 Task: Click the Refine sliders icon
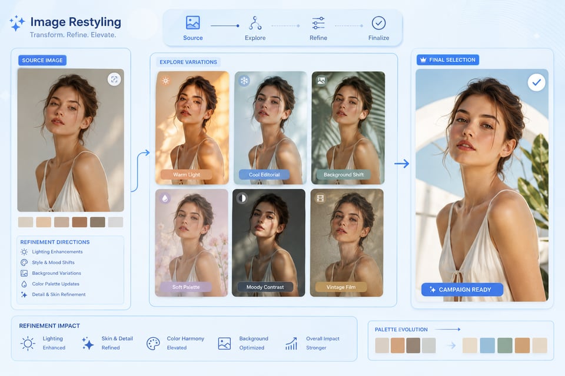(318, 23)
